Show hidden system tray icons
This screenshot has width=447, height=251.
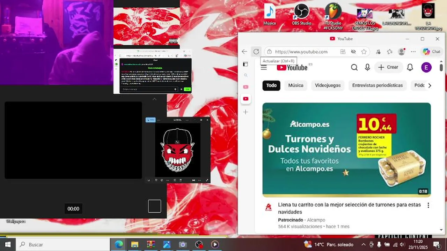click(x=363, y=245)
